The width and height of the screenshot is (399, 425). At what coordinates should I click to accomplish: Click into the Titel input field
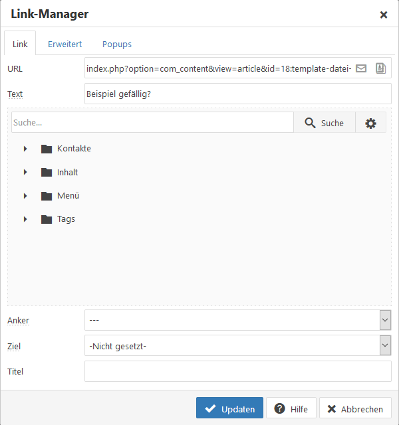[237, 371]
